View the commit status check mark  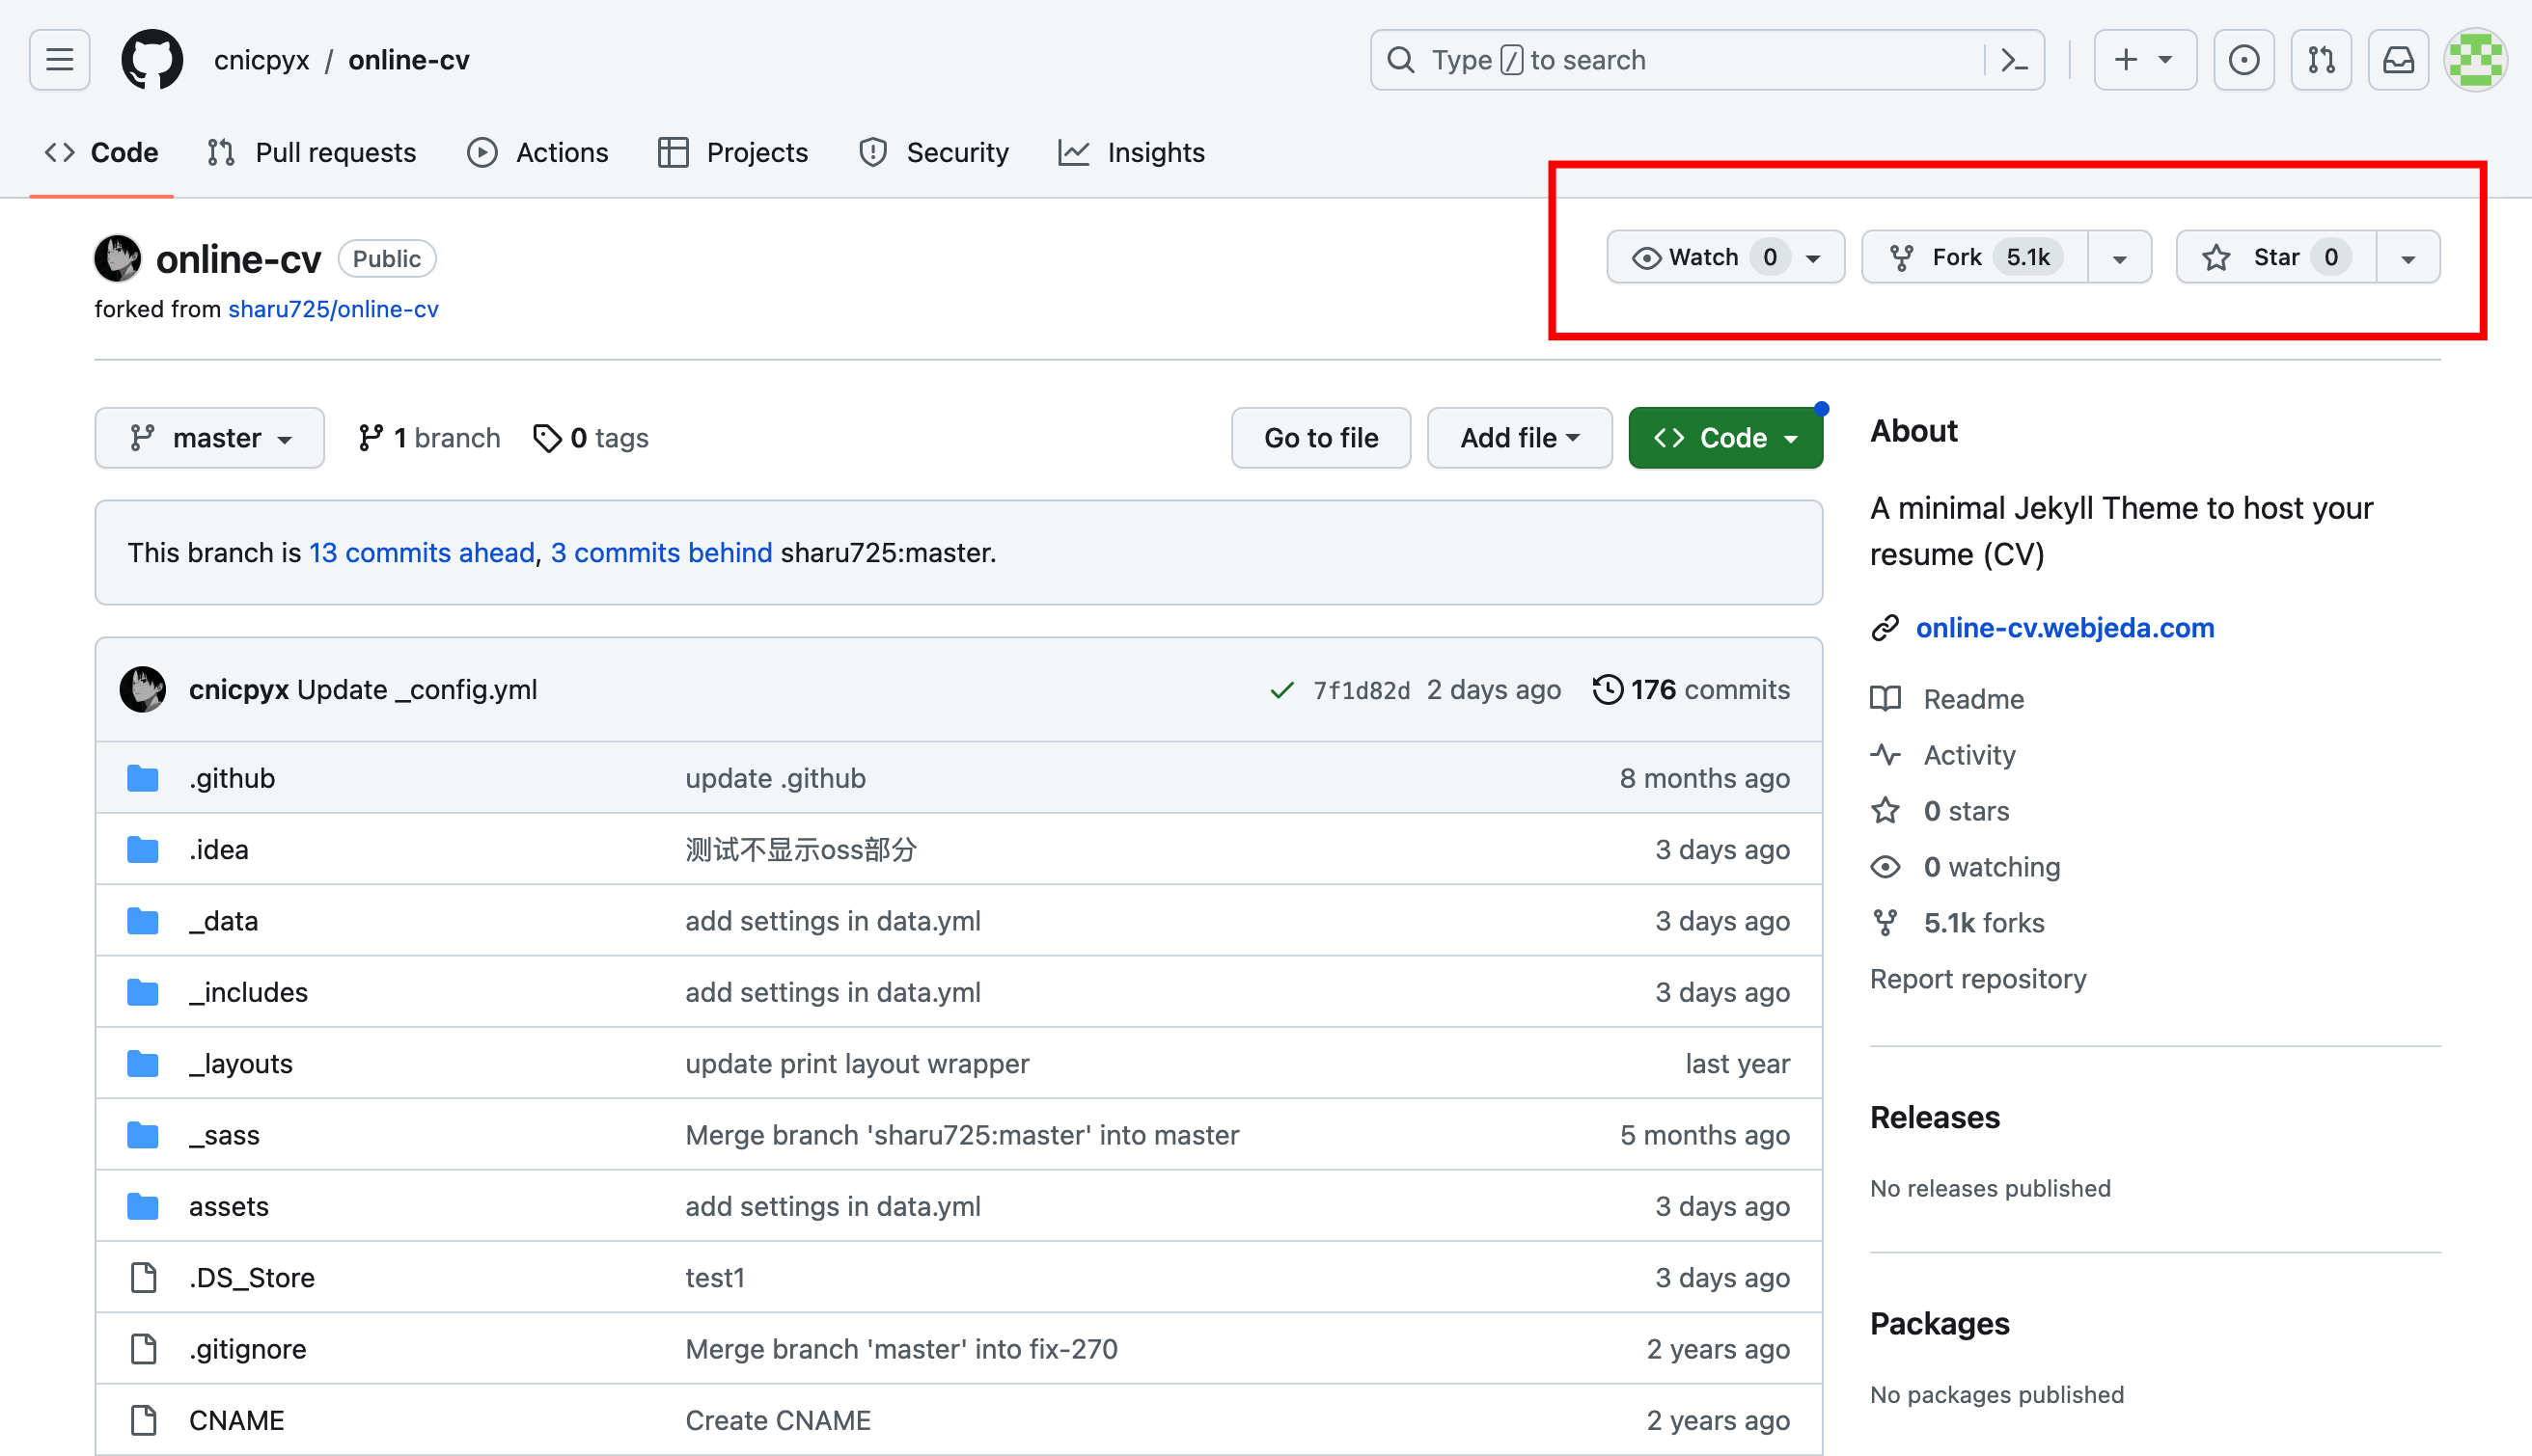coord(1281,691)
